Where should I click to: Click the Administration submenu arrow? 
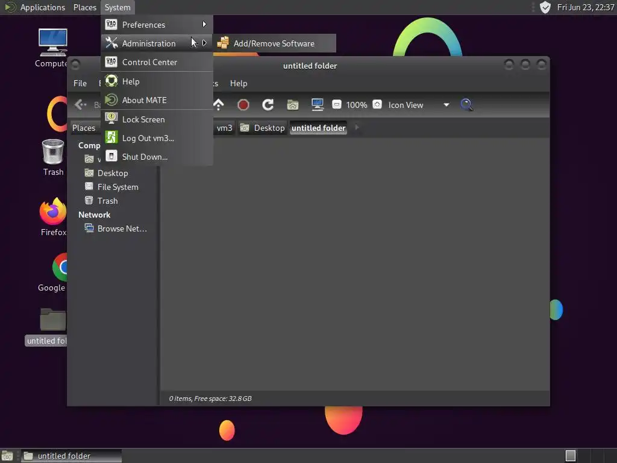pyautogui.click(x=204, y=43)
